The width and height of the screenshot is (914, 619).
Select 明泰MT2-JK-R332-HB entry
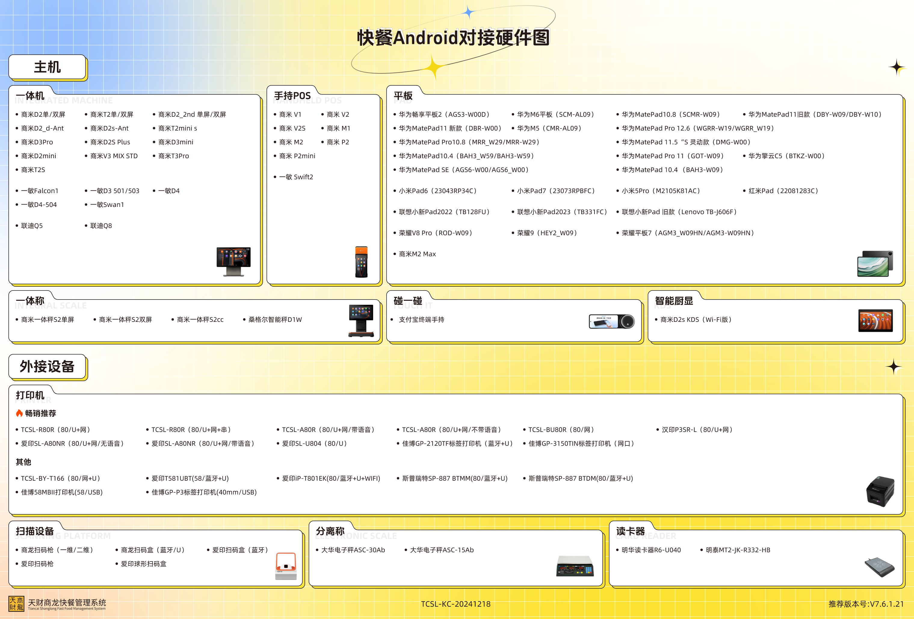738,550
